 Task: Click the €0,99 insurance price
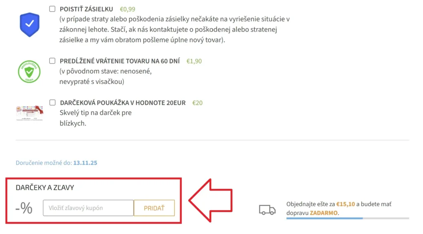coord(127,9)
